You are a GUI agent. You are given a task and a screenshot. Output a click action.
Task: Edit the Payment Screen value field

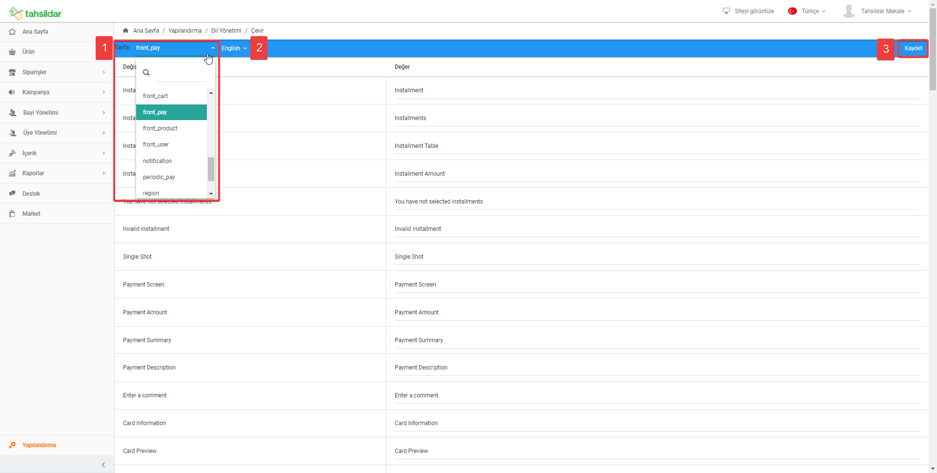(x=657, y=285)
